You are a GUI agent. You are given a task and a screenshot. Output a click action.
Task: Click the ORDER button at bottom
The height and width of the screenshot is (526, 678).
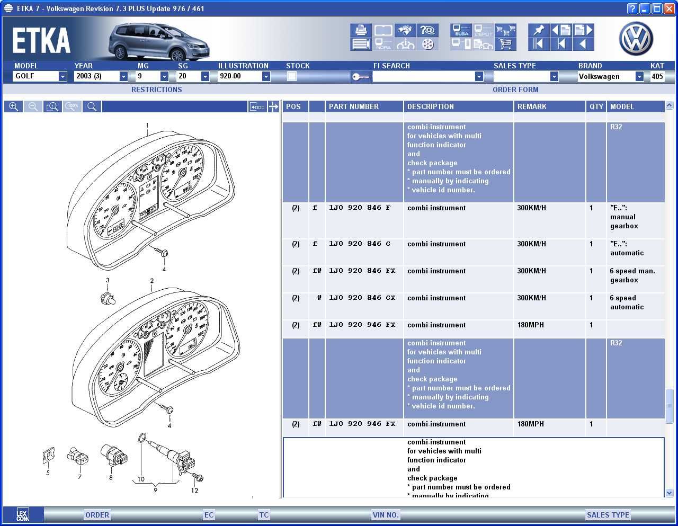pos(97,515)
